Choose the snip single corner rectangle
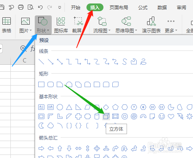This screenshot has height=158, width=193. [x=60, y=84]
